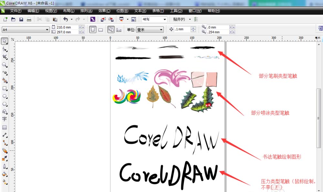This screenshot has width=323, height=192.
Task: Select the Basic Shapes tool
Action: click(x=5, y=112)
